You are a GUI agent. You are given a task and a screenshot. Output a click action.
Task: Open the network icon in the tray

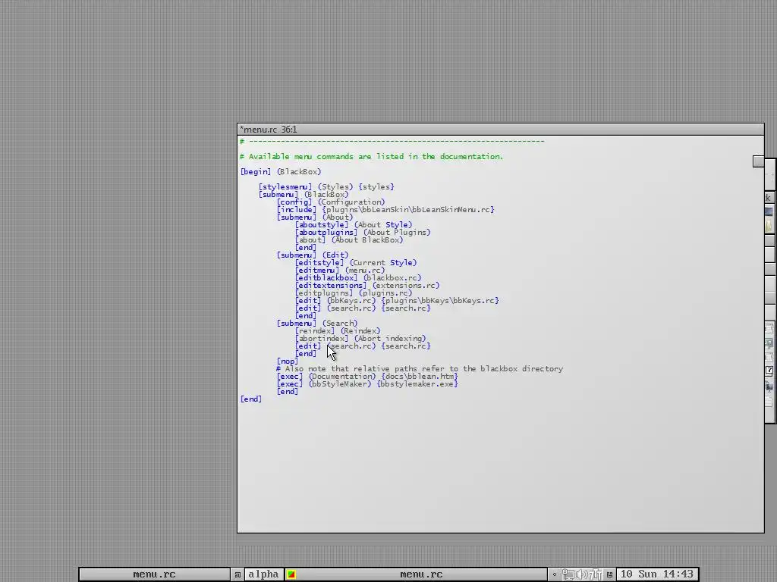point(568,574)
